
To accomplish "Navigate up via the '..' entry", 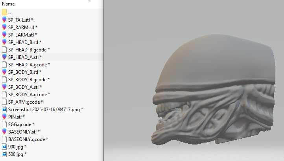I will tap(9, 13).
